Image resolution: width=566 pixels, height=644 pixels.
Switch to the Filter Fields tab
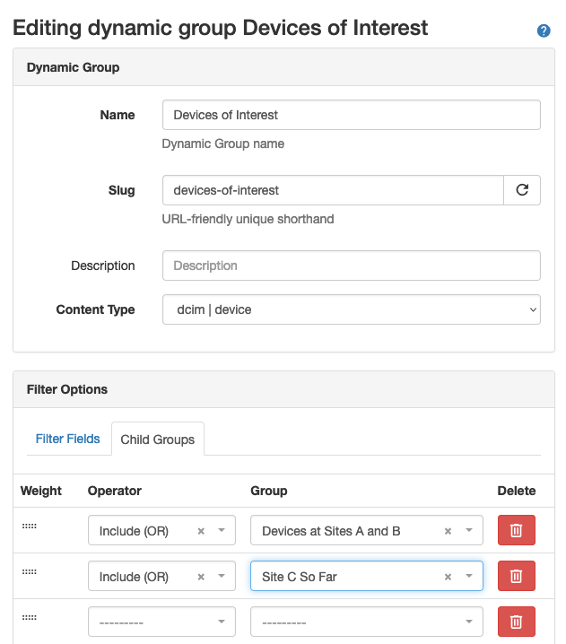[x=68, y=439]
